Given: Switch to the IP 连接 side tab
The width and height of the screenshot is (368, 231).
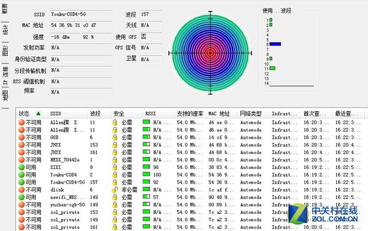Looking at the screenshot, I should (x=5, y=75).
